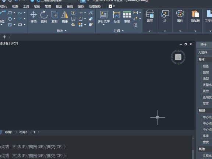
Task: Click the hatch fill tool icon
Action: point(10,25)
